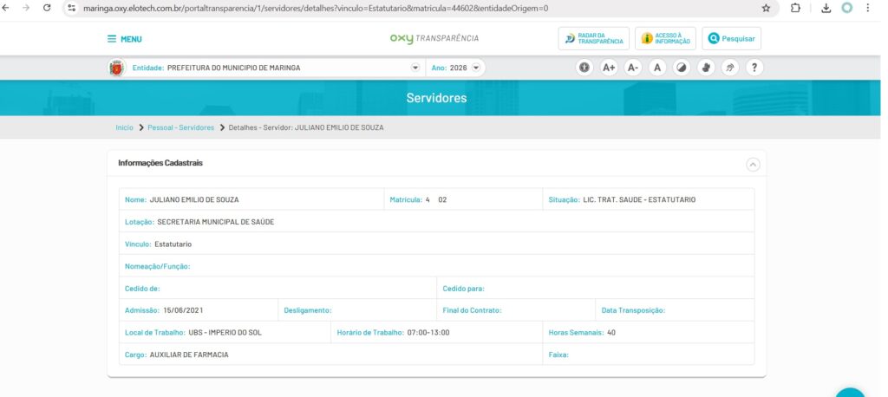Open the accessibility options icon

pos(584,68)
